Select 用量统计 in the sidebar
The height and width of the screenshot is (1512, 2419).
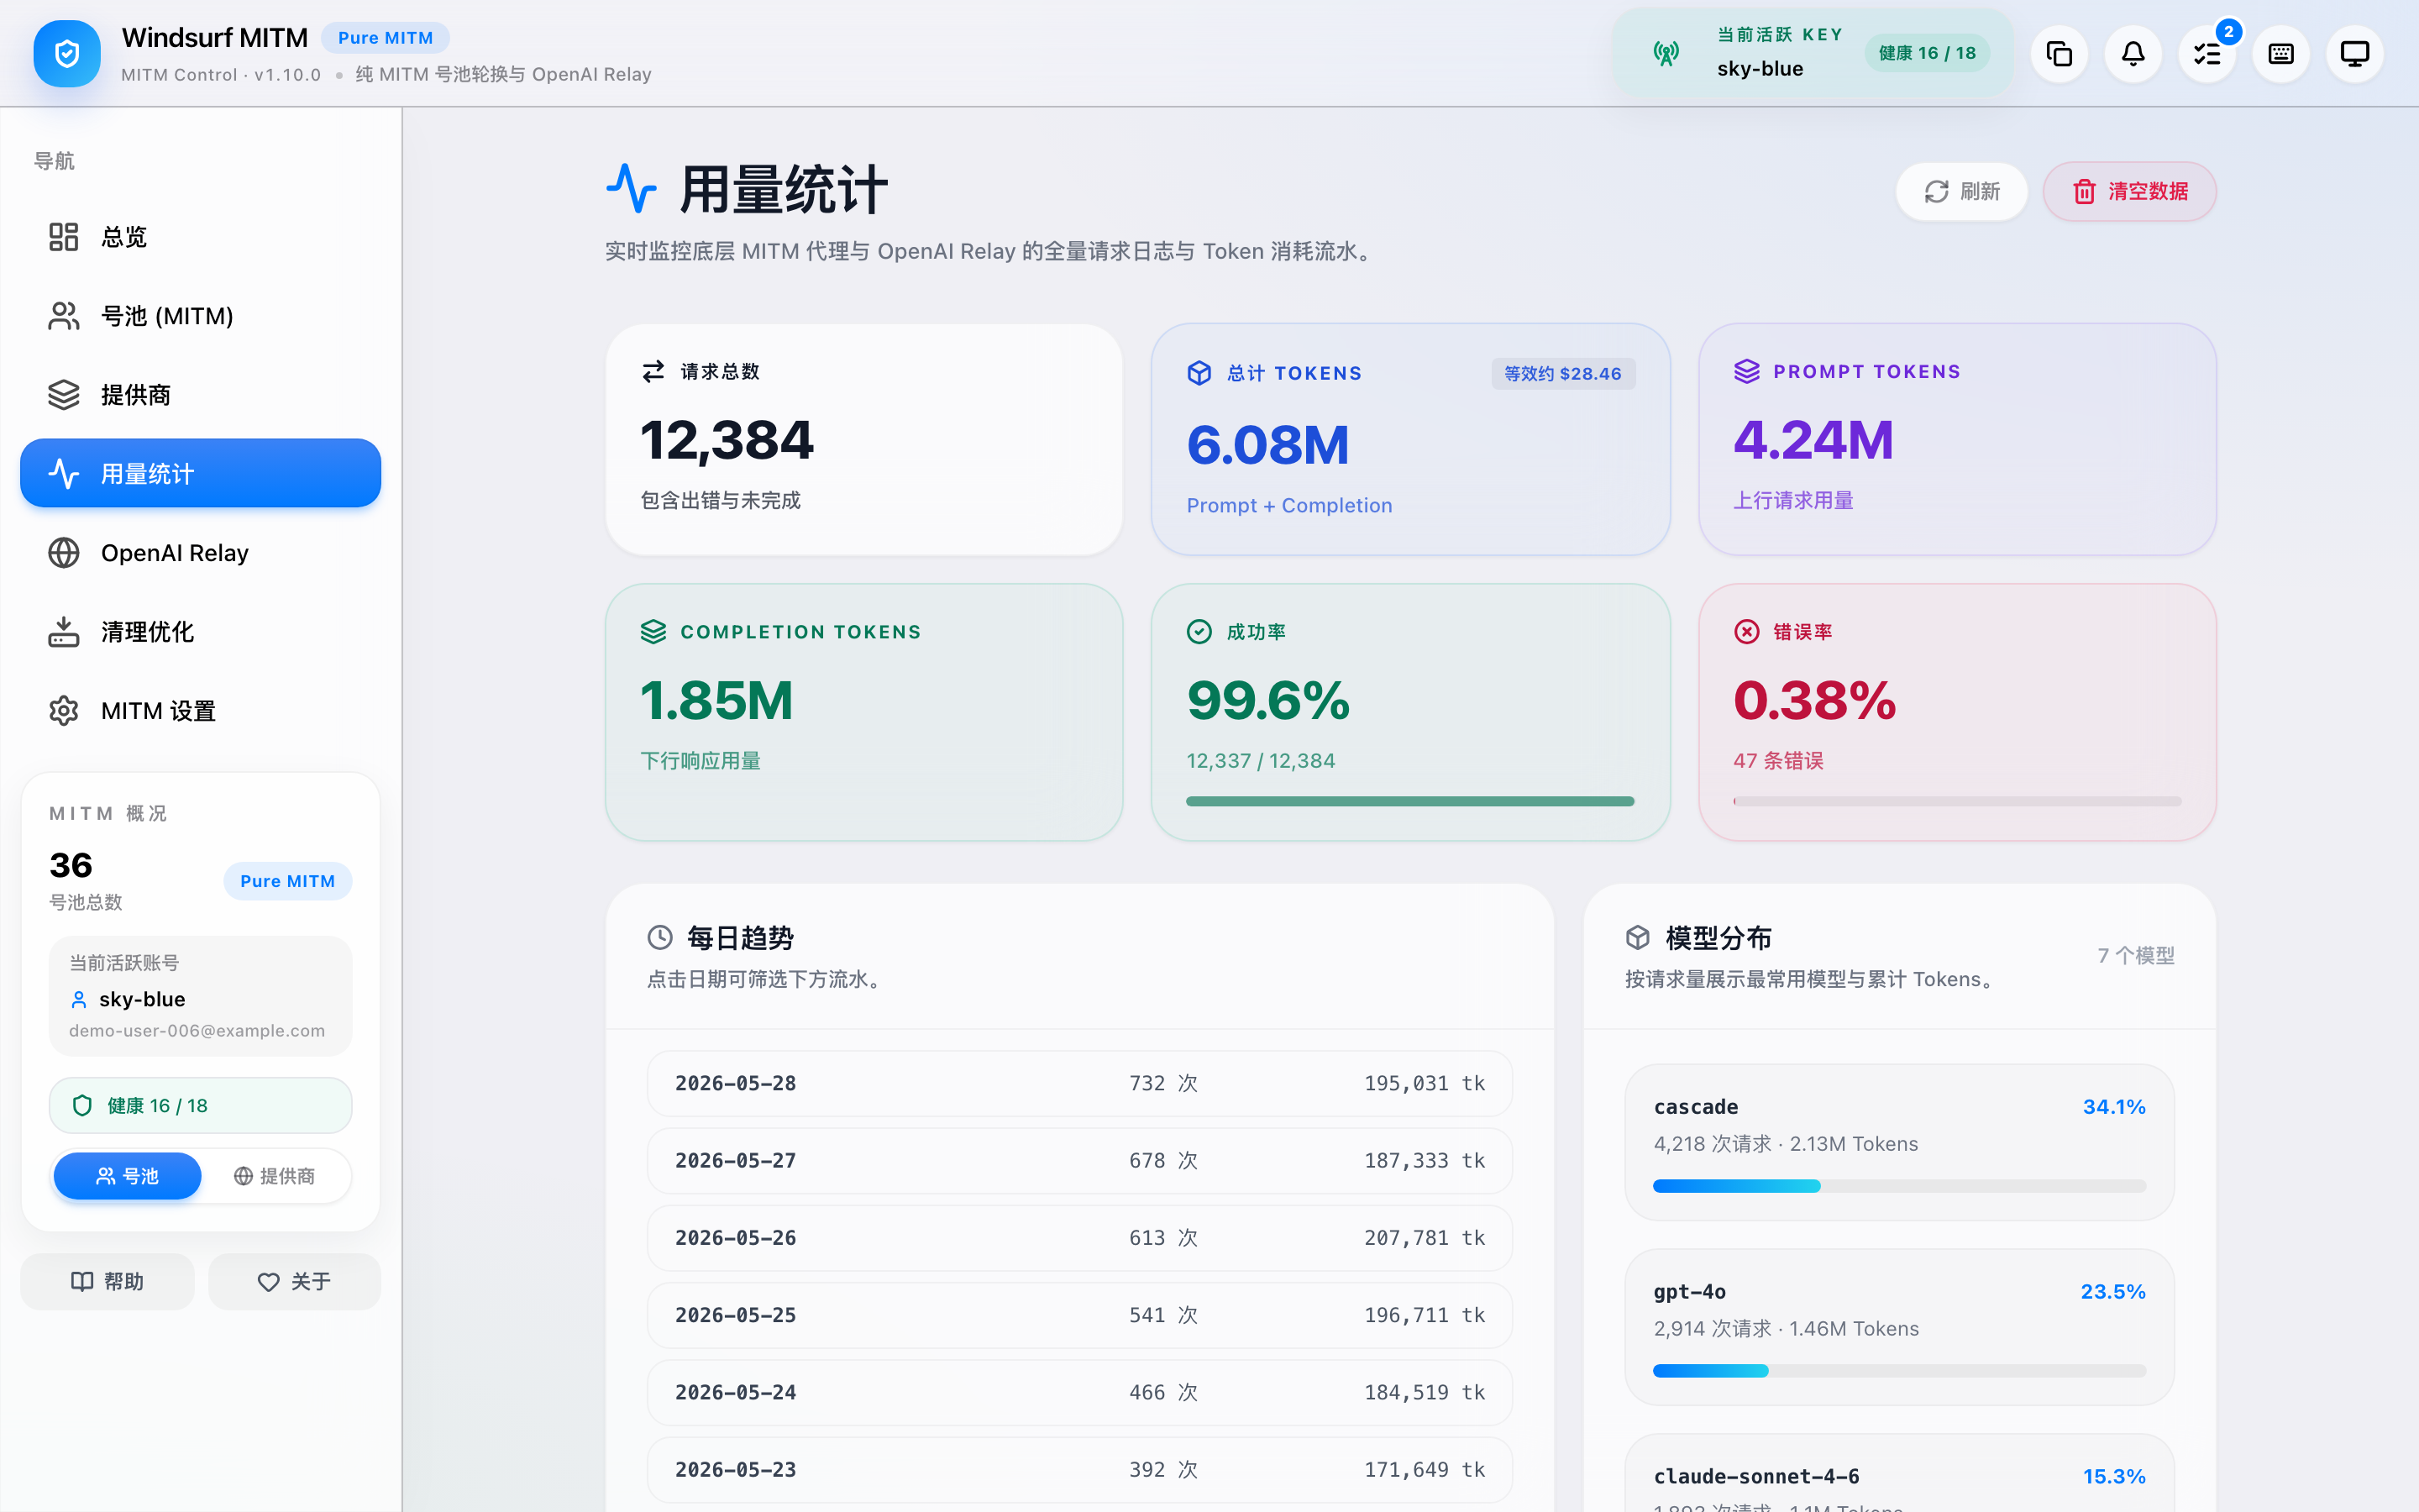(x=200, y=473)
